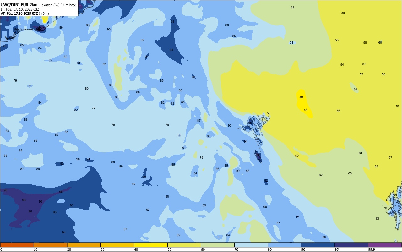Choose the 30–40 amber legend swatch
Image resolution: width=402 pixels, height=252 pixels.
click(x=117, y=245)
